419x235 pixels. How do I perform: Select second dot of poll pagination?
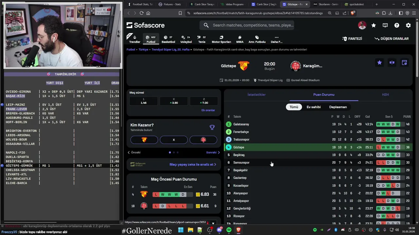173,152
